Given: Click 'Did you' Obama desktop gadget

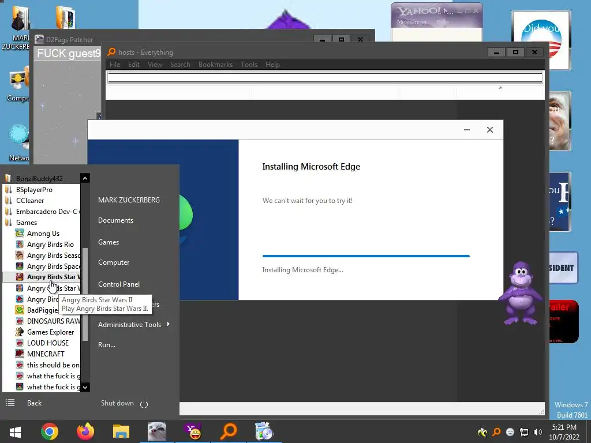Looking at the screenshot, I should pyautogui.click(x=541, y=40).
